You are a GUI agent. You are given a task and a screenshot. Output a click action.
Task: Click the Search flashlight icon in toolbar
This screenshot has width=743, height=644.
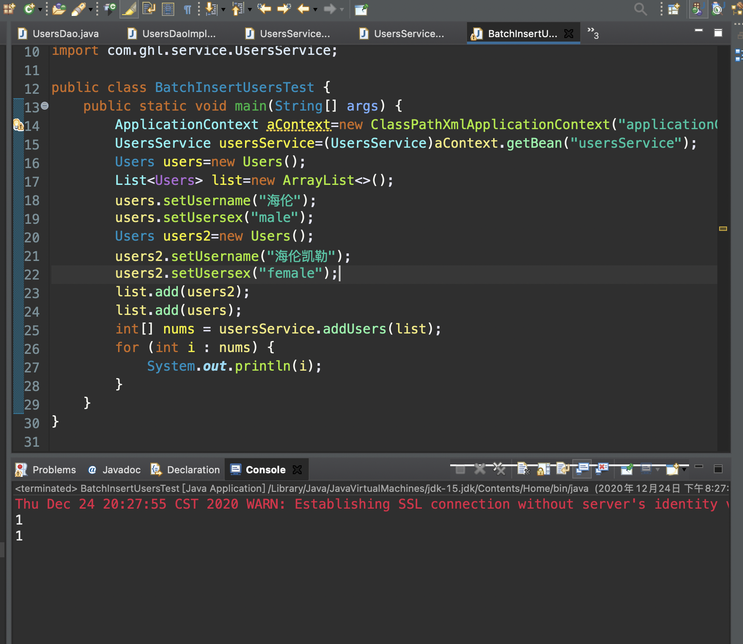click(78, 9)
